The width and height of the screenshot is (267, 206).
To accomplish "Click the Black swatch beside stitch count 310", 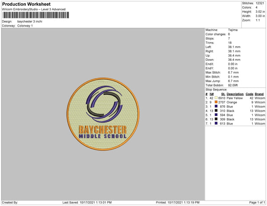I will pos(216,111).
